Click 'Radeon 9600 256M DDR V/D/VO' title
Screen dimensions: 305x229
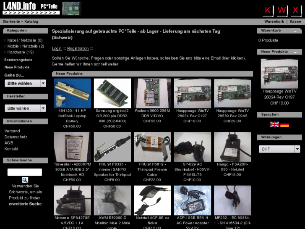tap(152, 113)
